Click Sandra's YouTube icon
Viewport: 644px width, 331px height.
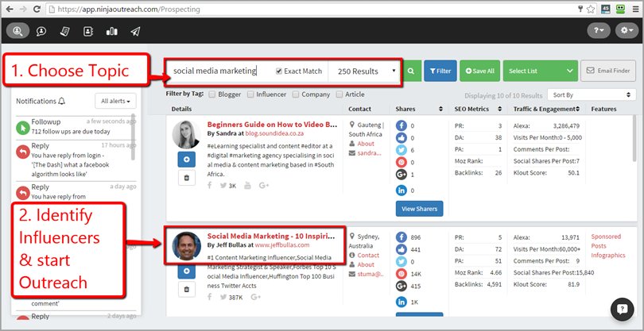coord(247,186)
